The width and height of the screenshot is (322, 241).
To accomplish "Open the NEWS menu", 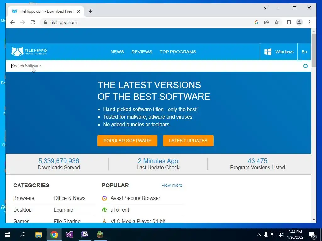I will 117,52.
